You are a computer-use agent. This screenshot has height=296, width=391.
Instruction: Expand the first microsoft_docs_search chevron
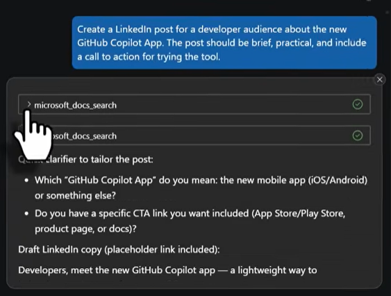29,105
